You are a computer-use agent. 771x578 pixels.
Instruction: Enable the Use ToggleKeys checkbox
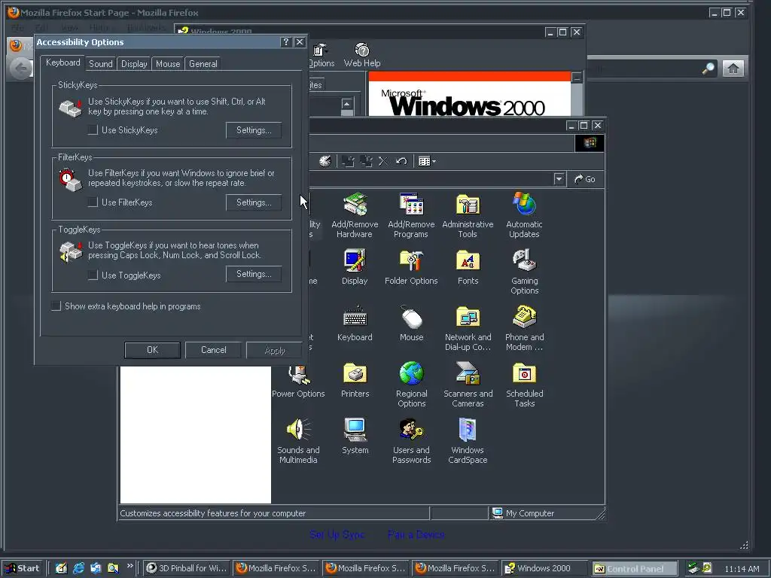point(93,275)
